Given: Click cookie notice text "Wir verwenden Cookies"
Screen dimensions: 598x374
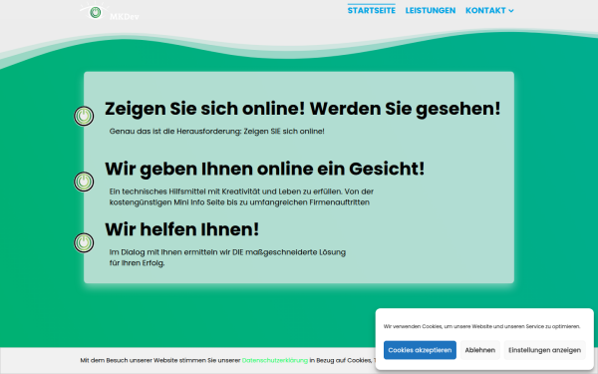Looking at the screenshot, I should tap(481, 327).
